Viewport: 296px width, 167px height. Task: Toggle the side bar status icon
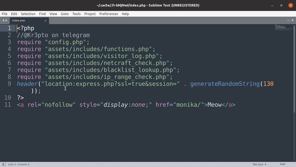click(x=4, y=164)
